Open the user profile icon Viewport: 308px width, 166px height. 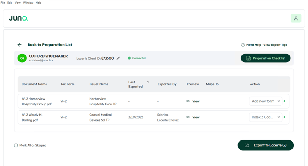coord(296,18)
